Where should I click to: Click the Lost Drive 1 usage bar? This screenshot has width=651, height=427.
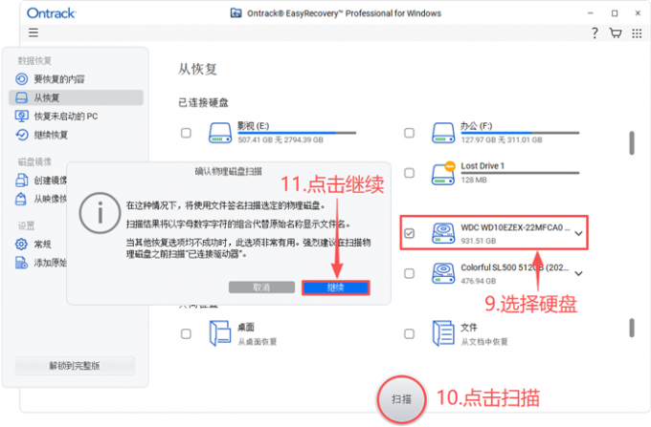click(520, 173)
